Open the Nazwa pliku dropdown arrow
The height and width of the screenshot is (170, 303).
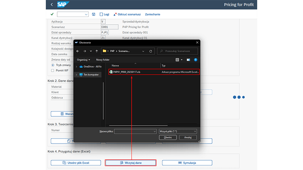click(155, 131)
